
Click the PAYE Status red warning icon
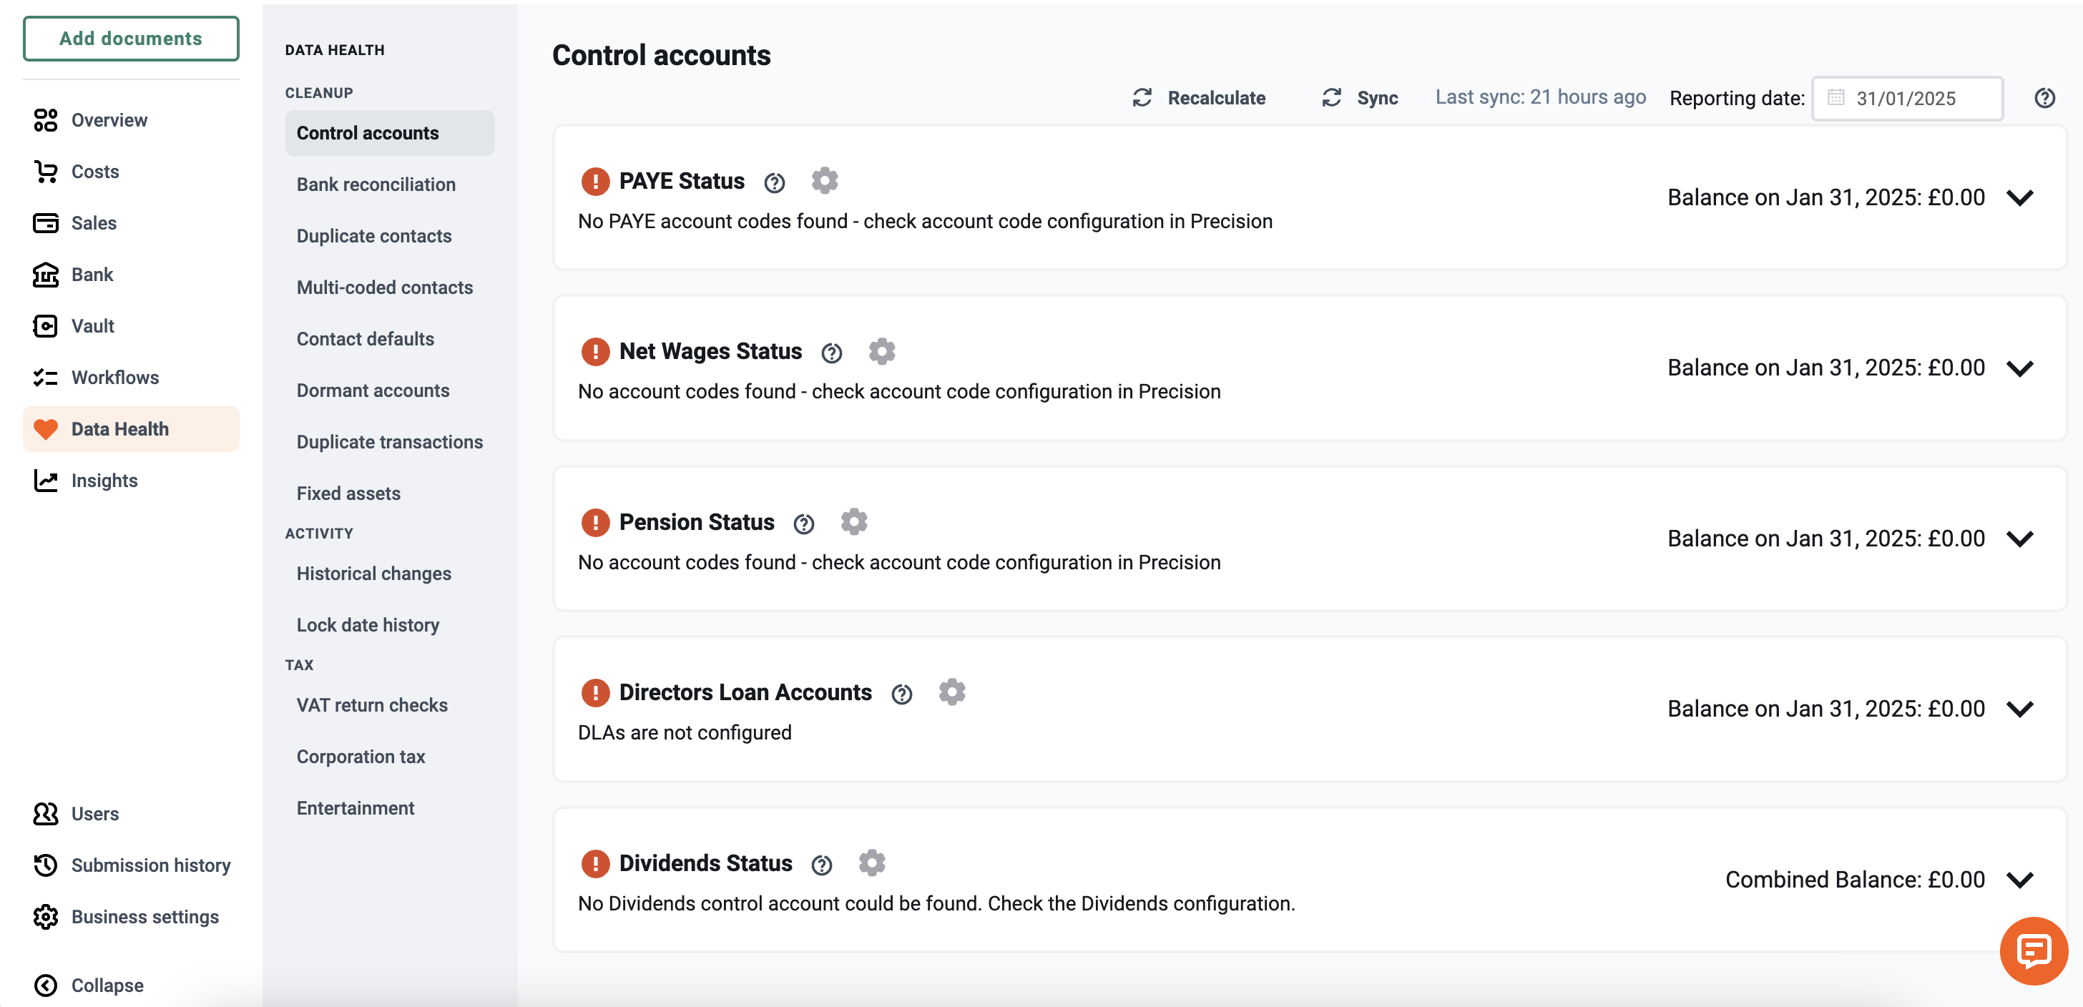[595, 181]
